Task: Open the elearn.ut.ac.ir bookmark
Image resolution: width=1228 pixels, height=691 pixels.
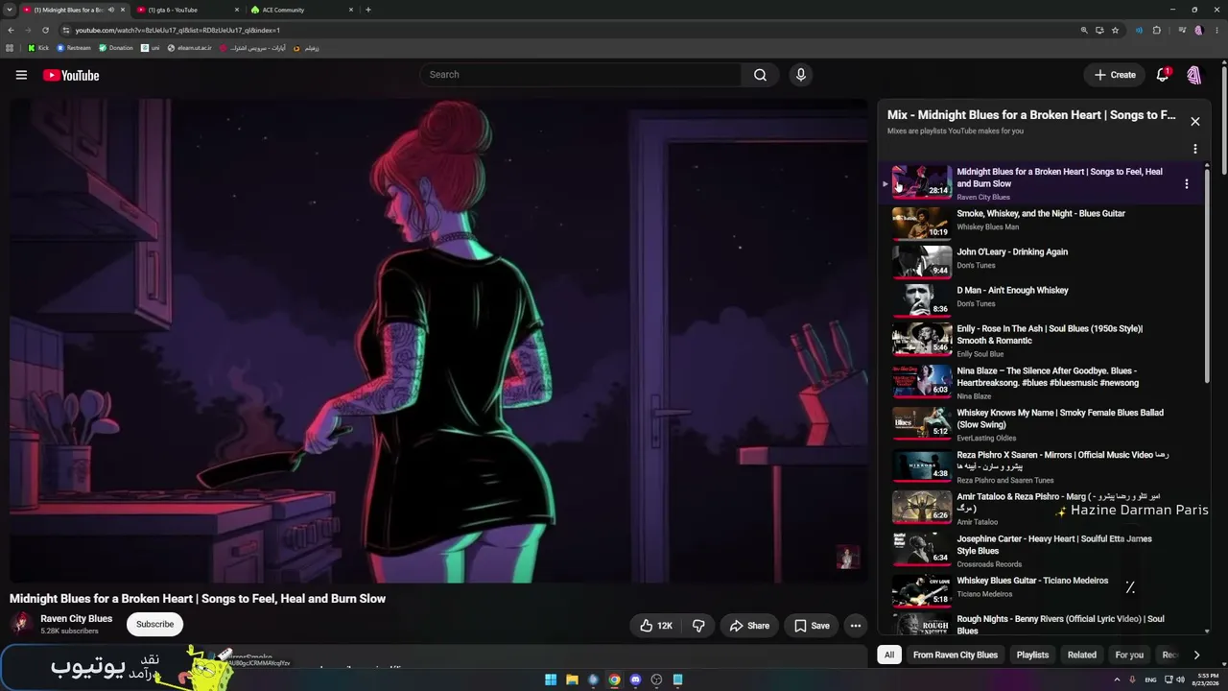Action: point(189,48)
